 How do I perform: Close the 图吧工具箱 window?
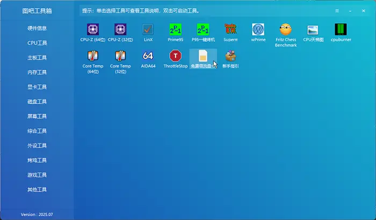pos(364,11)
